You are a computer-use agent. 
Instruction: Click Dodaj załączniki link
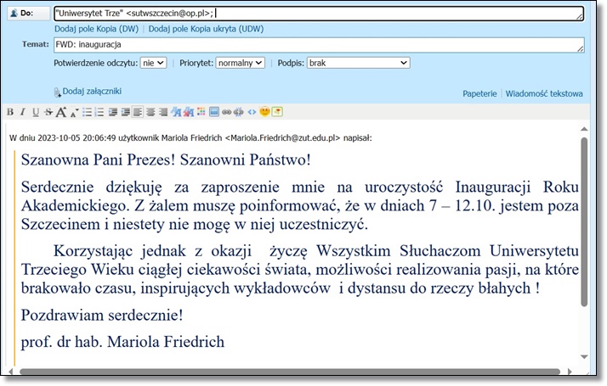coord(92,91)
